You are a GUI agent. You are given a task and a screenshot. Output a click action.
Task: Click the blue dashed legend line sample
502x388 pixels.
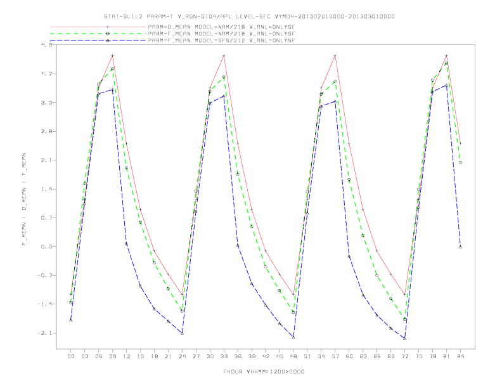pyautogui.click(x=98, y=41)
